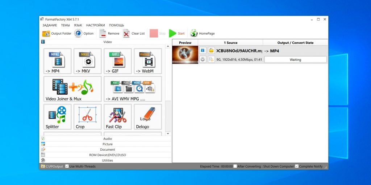The height and width of the screenshot is (185, 371).
Task: Click the '-> MP4' output format text
Action: [x=272, y=51]
